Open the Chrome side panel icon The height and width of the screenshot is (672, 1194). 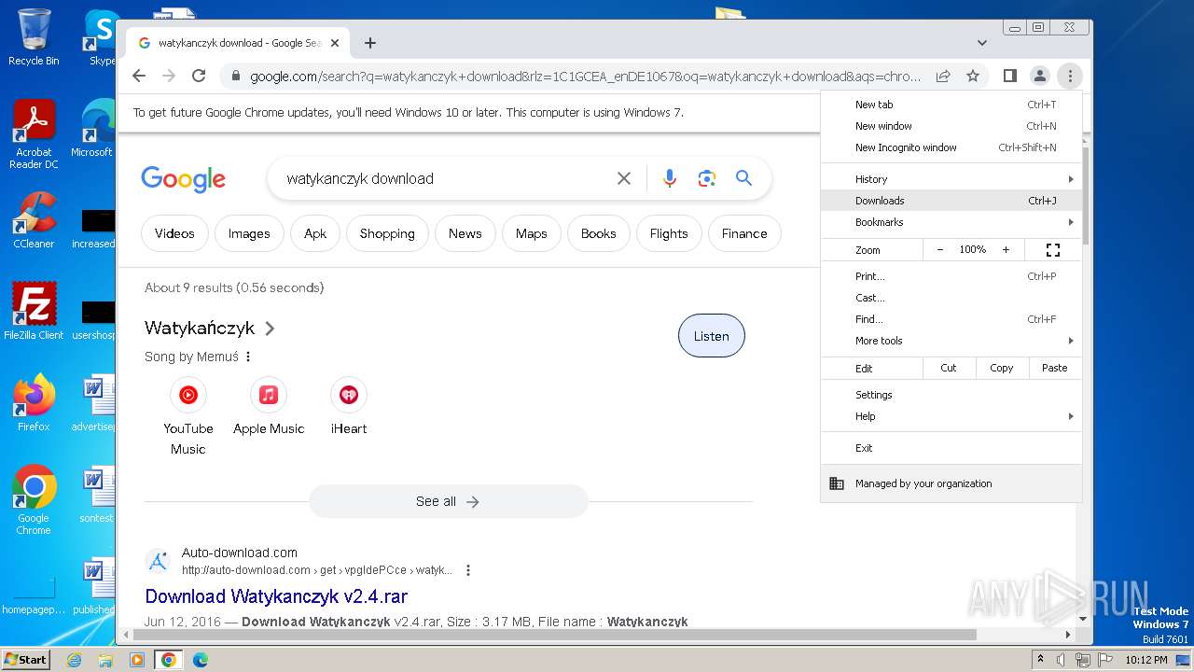click(x=1010, y=76)
